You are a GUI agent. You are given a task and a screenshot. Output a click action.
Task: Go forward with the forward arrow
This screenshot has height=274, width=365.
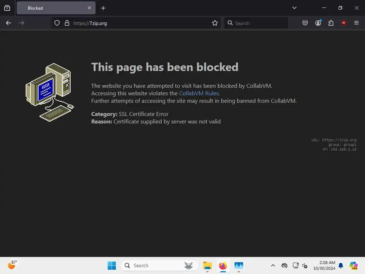[21, 23]
